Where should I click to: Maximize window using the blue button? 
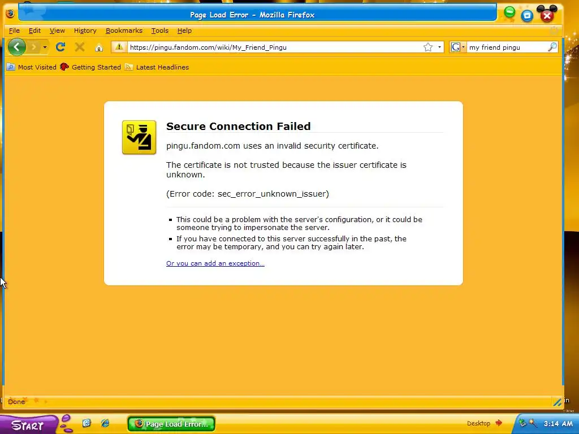(x=527, y=15)
